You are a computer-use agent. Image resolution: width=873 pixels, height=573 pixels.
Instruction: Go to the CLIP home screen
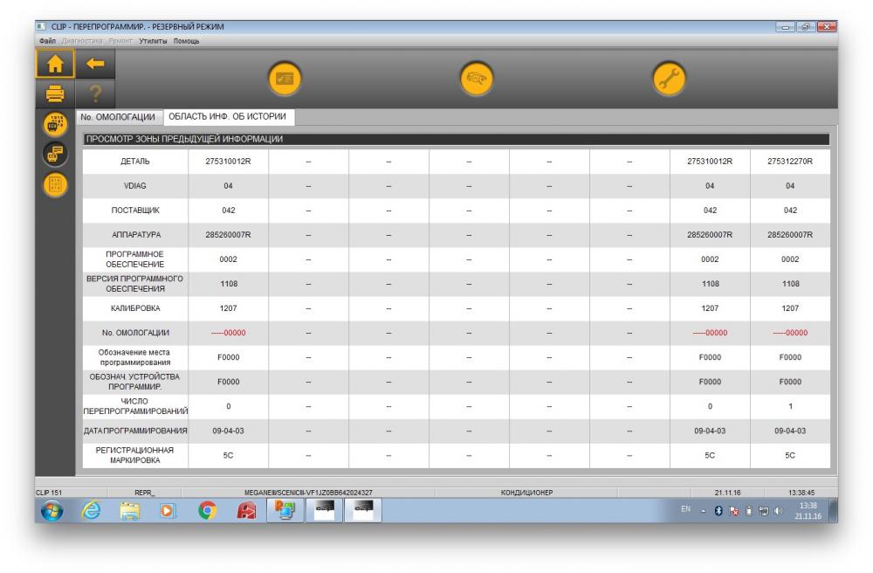tap(55, 64)
